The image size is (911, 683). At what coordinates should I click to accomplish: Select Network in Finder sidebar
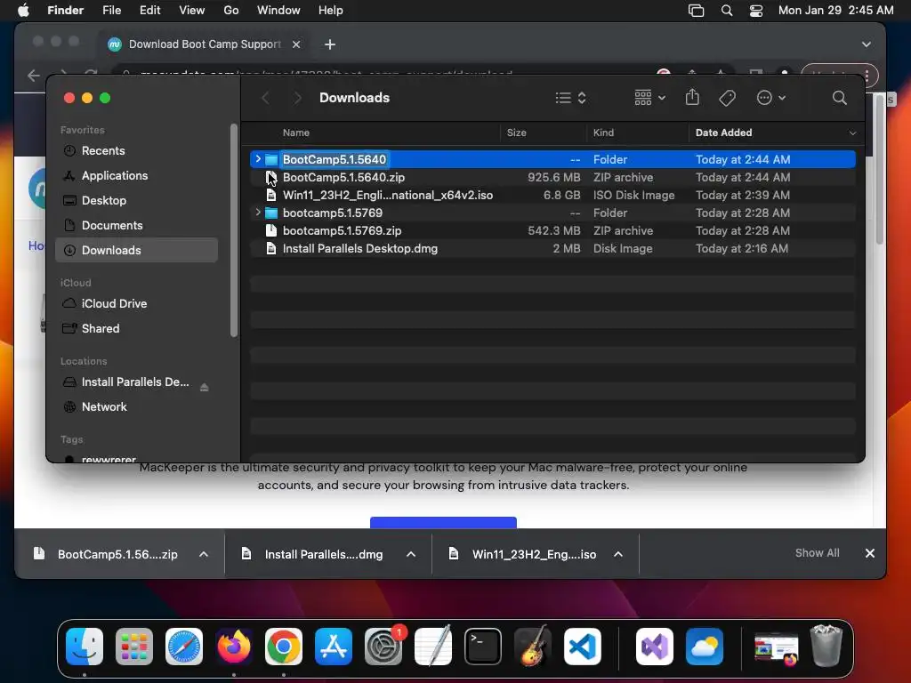coord(136,406)
